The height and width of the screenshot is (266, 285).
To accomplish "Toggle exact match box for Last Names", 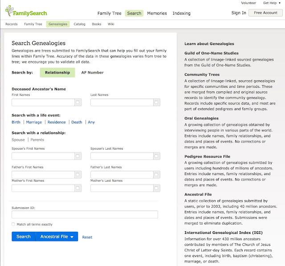I will coord(156,102).
